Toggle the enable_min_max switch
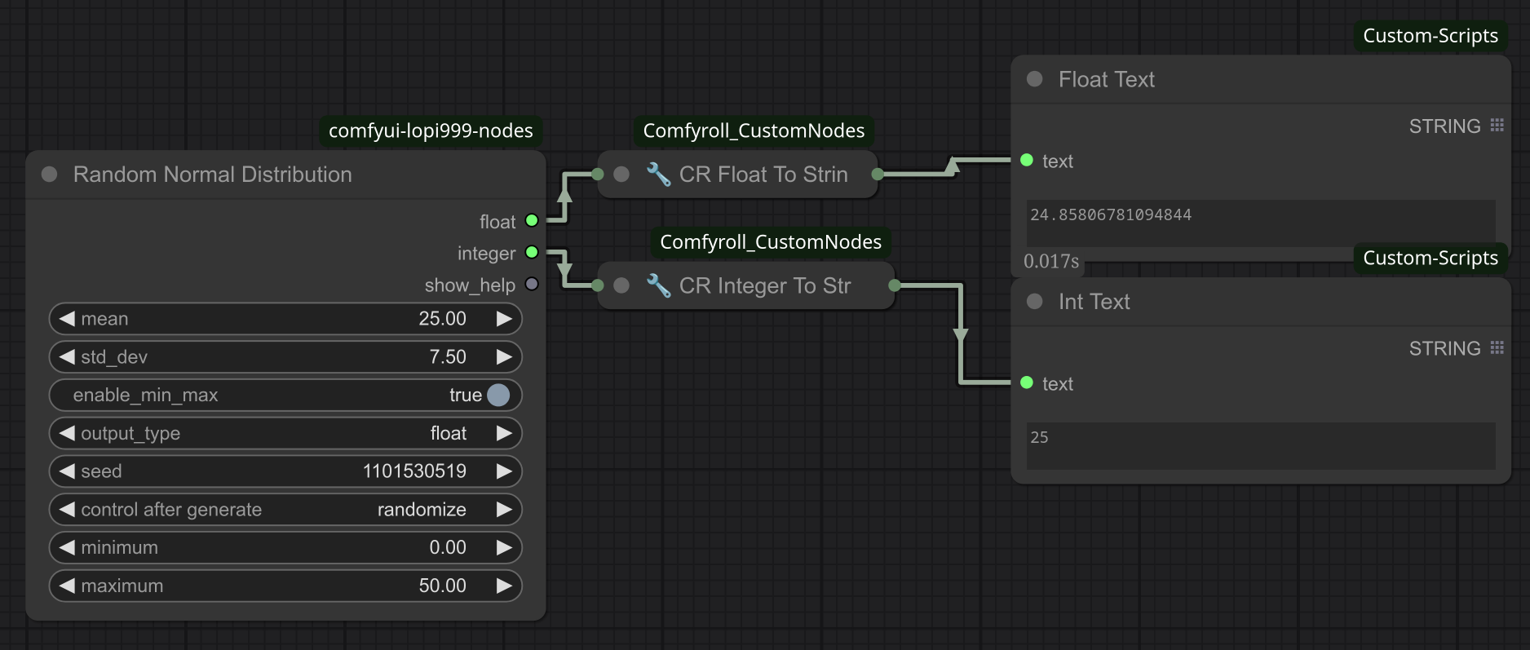 click(x=497, y=396)
